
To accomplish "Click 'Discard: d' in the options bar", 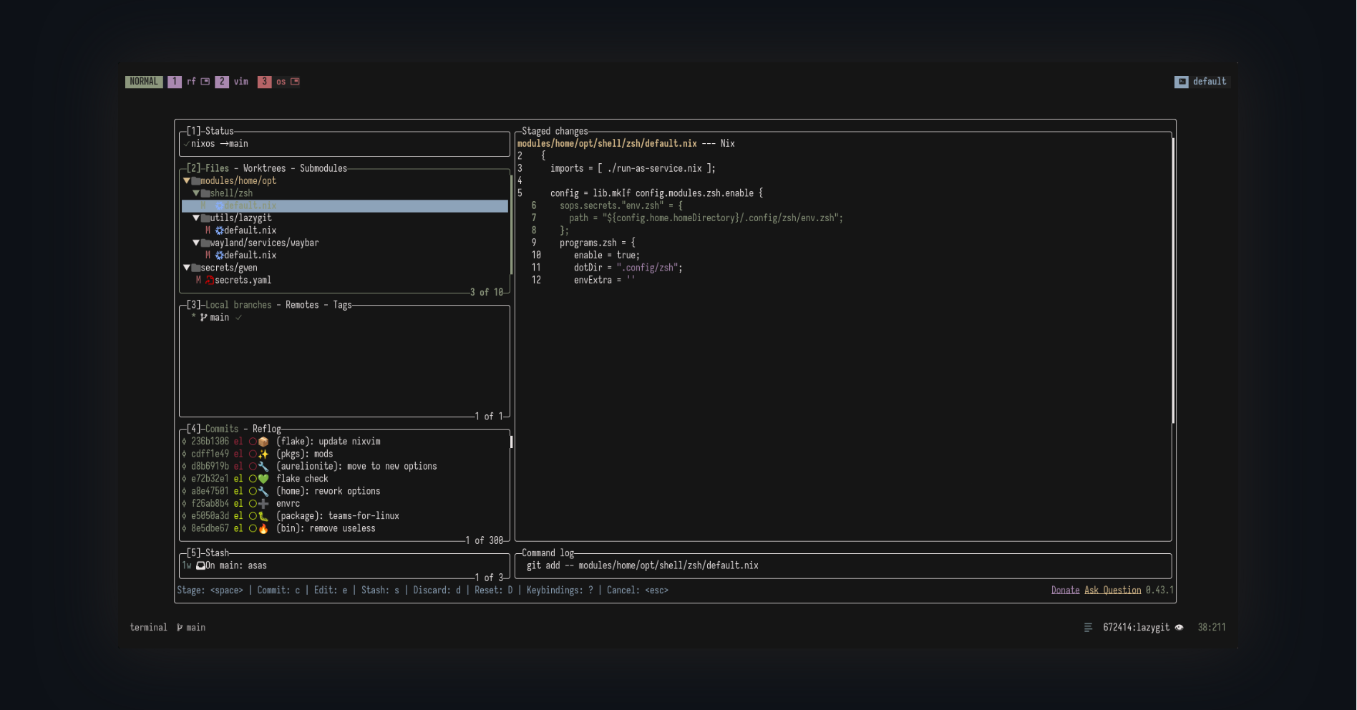I will pyautogui.click(x=437, y=590).
